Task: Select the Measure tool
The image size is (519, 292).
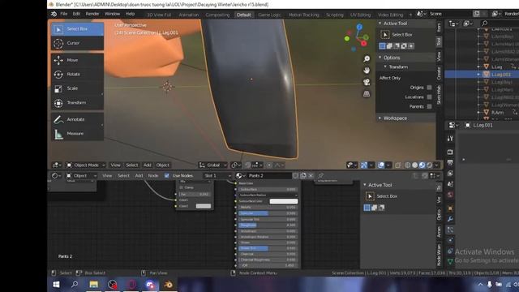Action: coord(77,133)
